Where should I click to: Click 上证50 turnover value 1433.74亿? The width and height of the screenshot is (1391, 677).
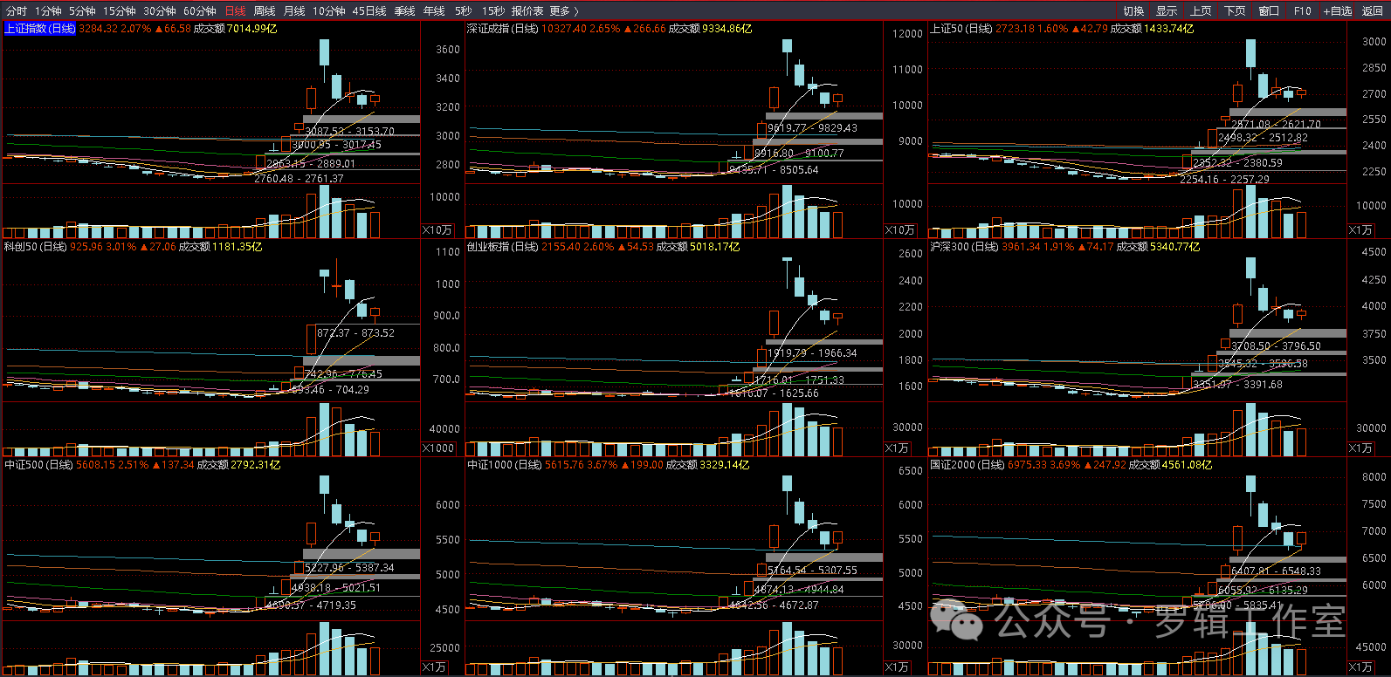tap(1168, 29)
